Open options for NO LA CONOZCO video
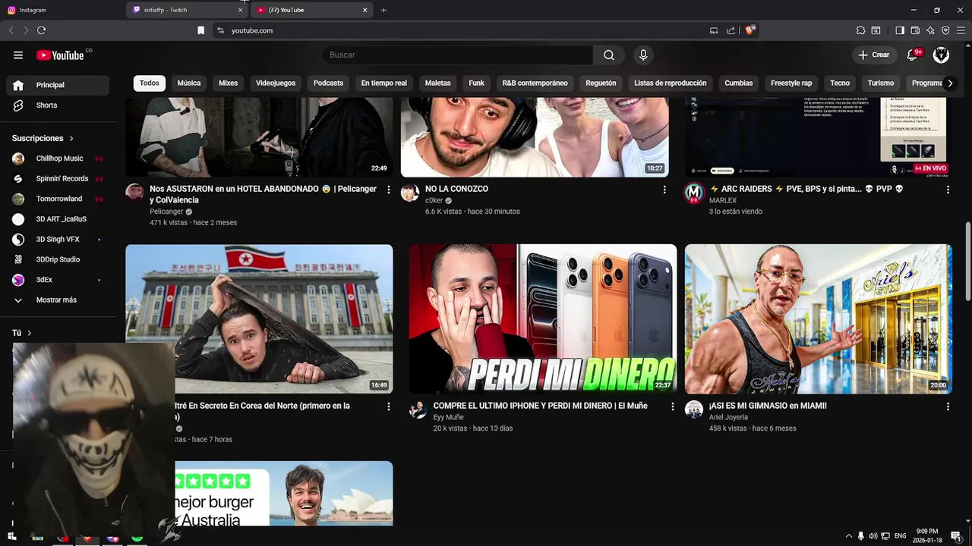Viewport: 972px width, 546px height. [664, 190]
